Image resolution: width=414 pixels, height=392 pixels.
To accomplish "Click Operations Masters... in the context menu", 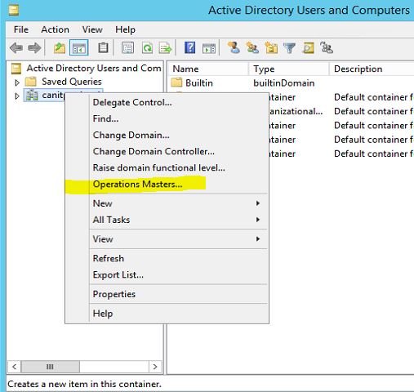I will (x=167, y=185).
